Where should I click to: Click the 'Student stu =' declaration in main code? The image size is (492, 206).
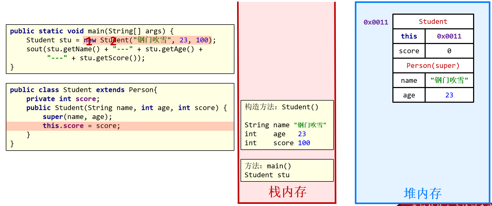coord(53,40)
